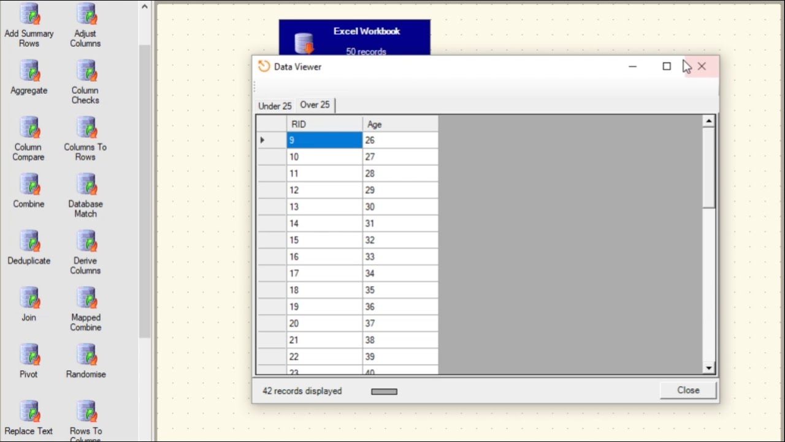Switch to the Over 25 tab
785x442 pixels.
[x=315, y=105]
